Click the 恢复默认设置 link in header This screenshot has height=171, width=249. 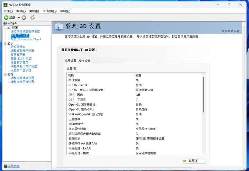pos(230,31)
